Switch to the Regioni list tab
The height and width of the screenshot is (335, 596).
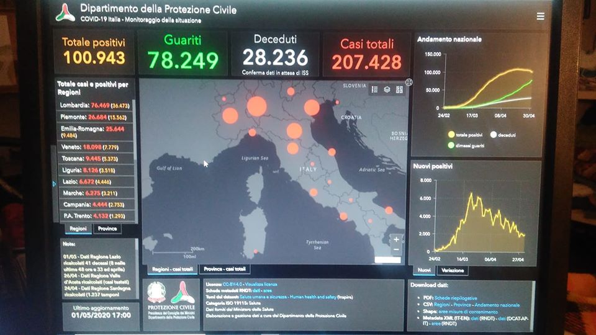pyautogui.click(x=78, y=229)
